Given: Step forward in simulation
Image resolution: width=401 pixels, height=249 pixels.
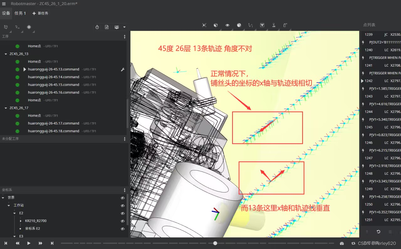Looking at the screenshot, I should tap(40, 243).
